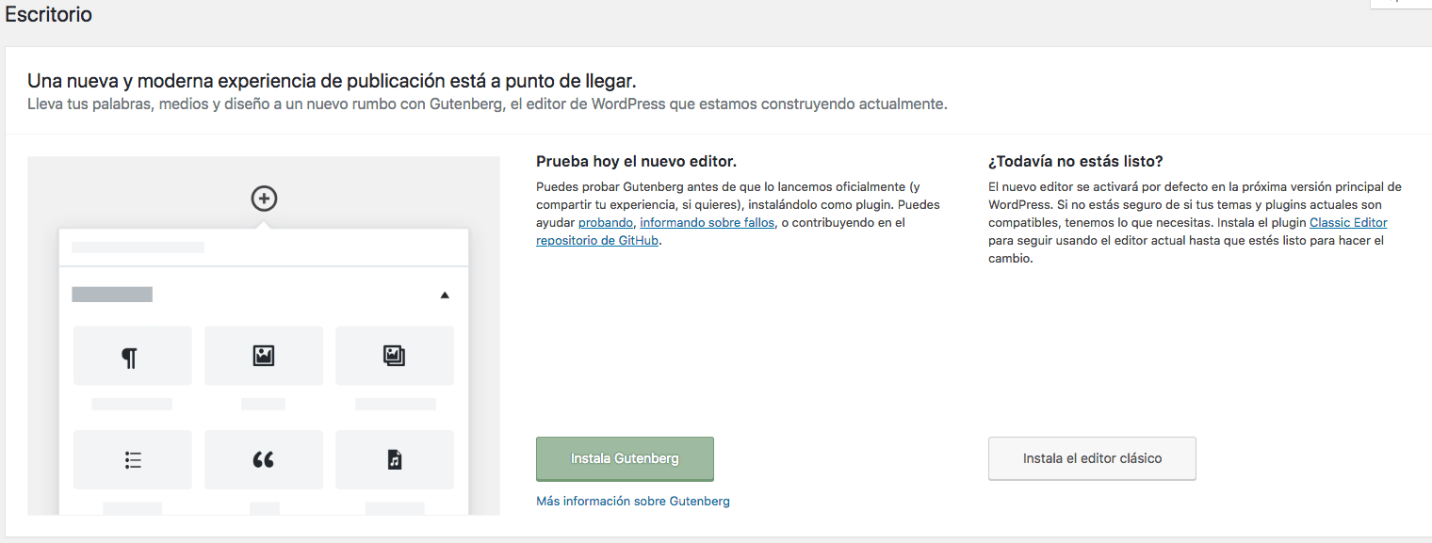Collapse the block inserter panel via the triangle
The image size is (1432, 543).
point(444,295)
